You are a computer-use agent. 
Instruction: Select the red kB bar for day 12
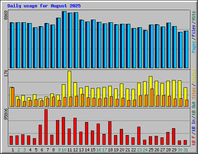pyautogui.click(x=75, y=131)
